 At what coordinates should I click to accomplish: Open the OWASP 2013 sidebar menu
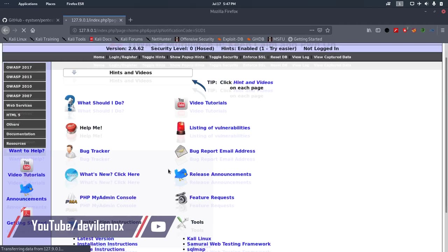[24, 77]
